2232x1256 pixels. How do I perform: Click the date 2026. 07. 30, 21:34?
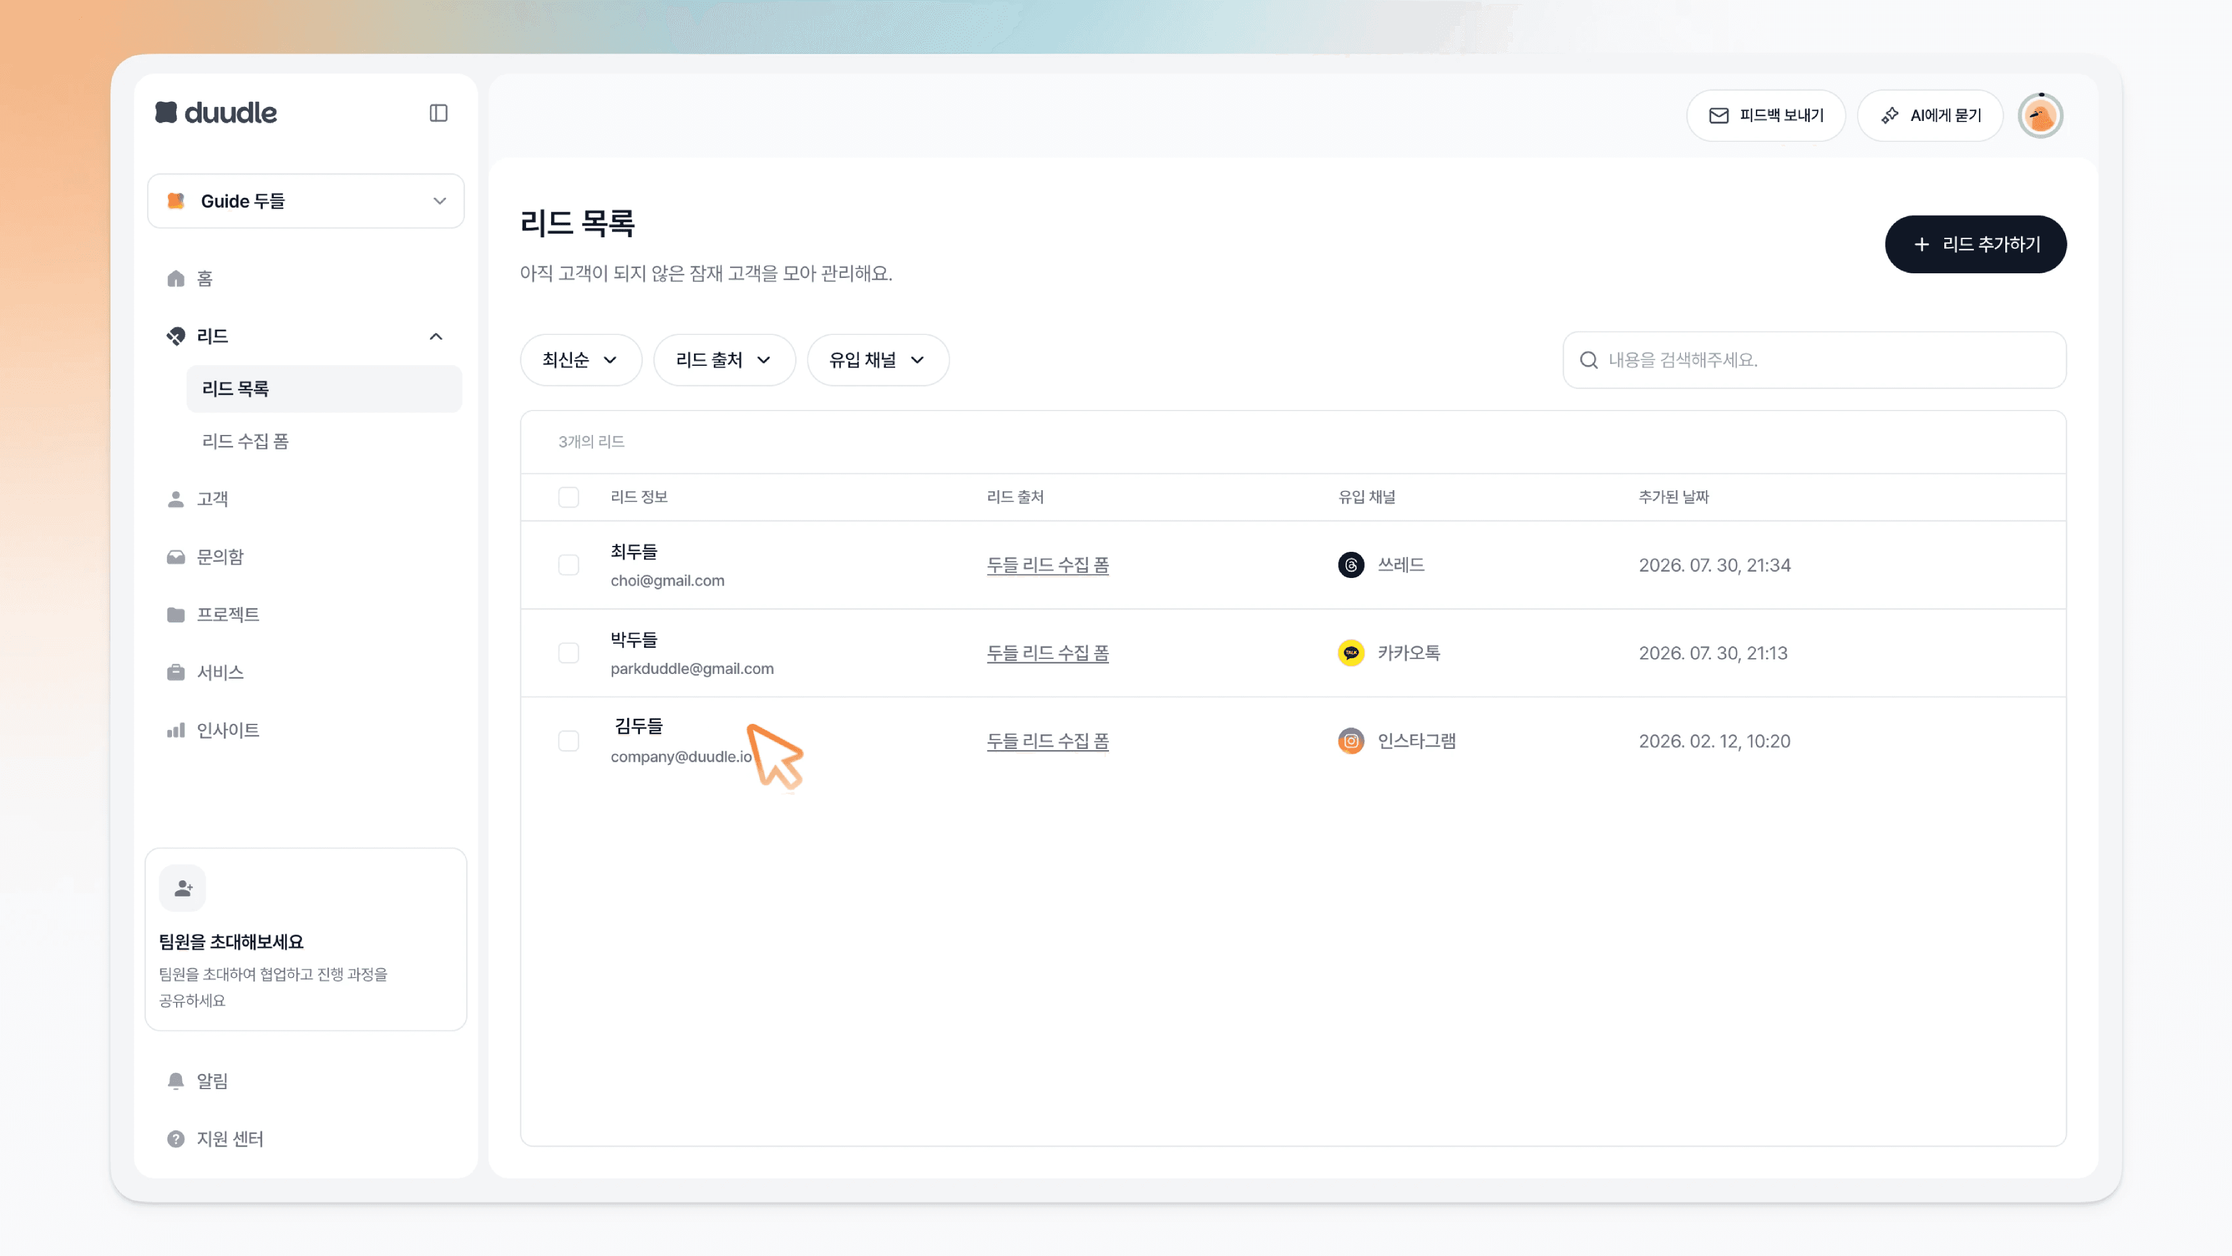tap(1715, 565)
